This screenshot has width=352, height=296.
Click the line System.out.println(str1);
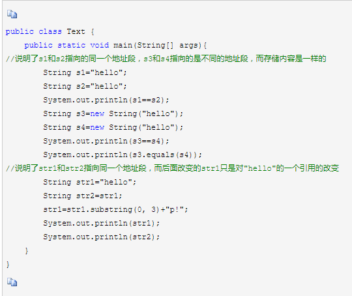[102, 224]
